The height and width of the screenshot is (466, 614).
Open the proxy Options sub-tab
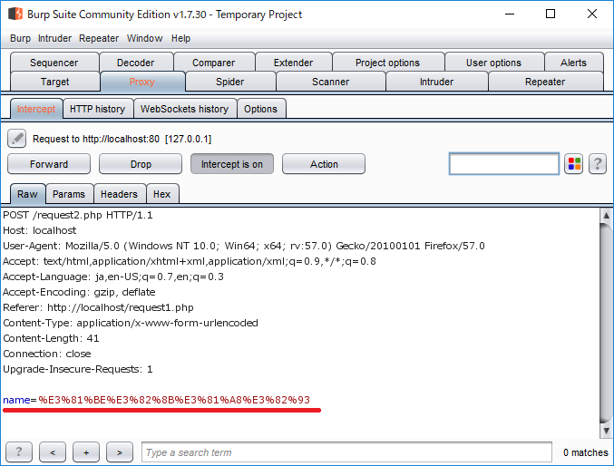click(x=261, y=109)
